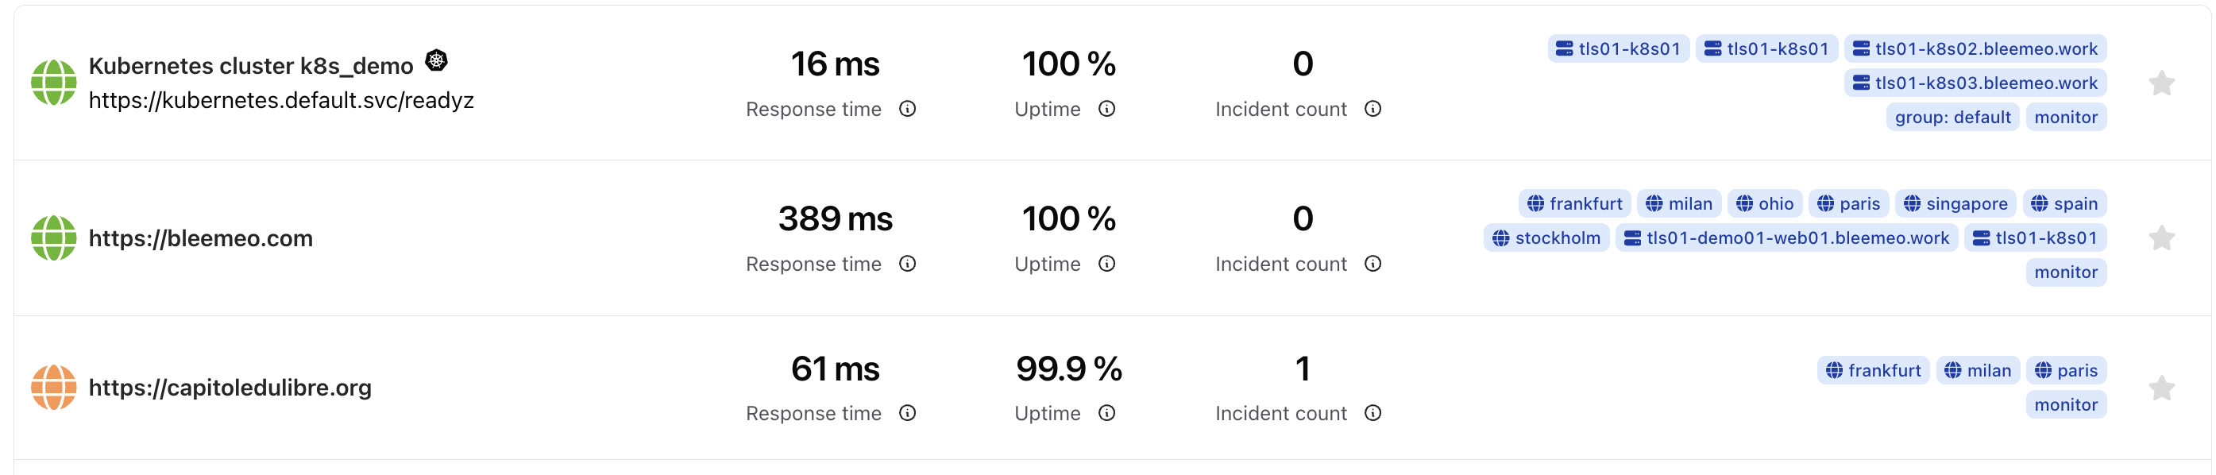Screen dimensions: 2216x475
Task: Click the info icon next to 16 ms Response time
Action: pyautogui.click(x=908, y=110)
